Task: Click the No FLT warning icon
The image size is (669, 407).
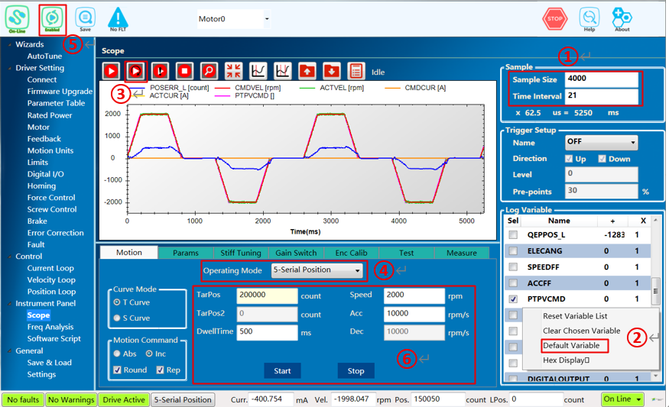Action: 118,20
